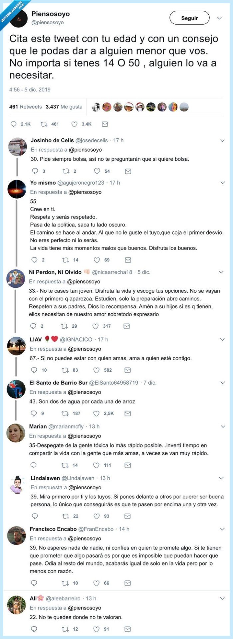Image resolution: width=233 pixels, height=639 pixels.
Task: Click the retweet icon on El Santo's reply
Action: point(67,413)
